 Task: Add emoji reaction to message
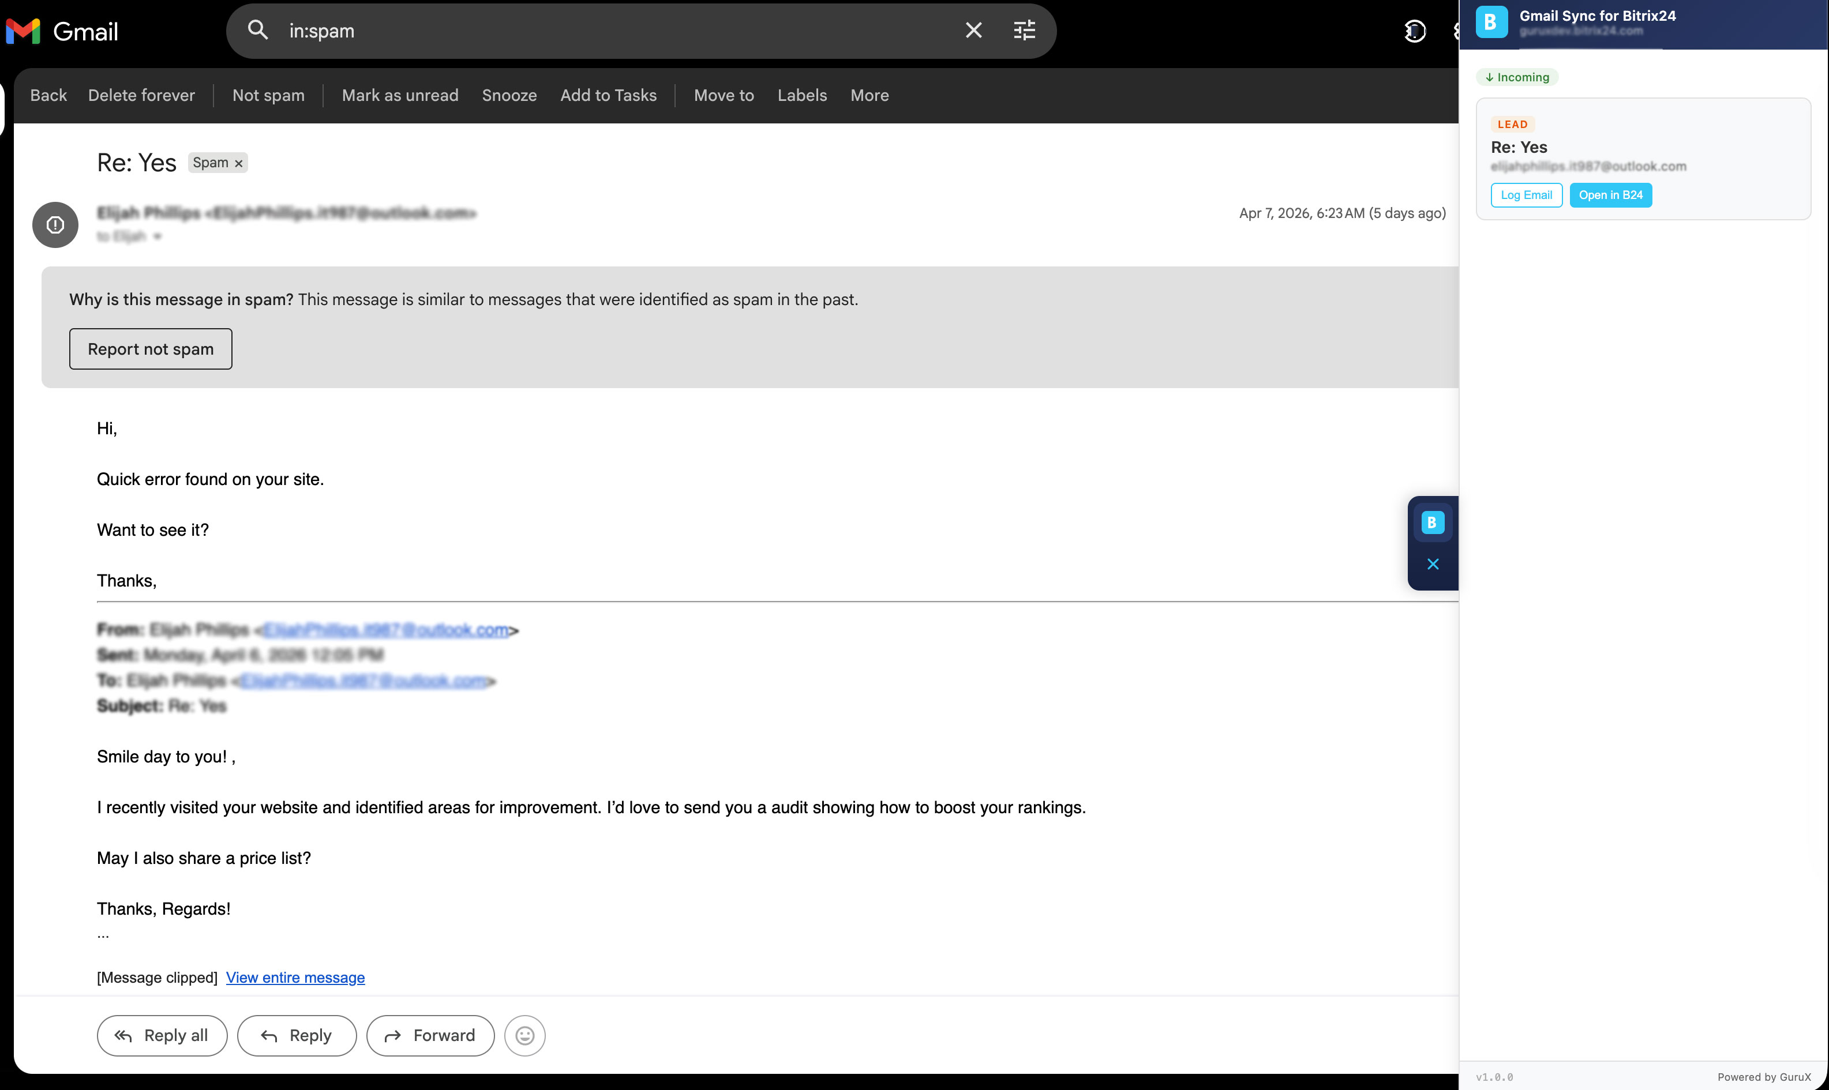click(524, 1036)
